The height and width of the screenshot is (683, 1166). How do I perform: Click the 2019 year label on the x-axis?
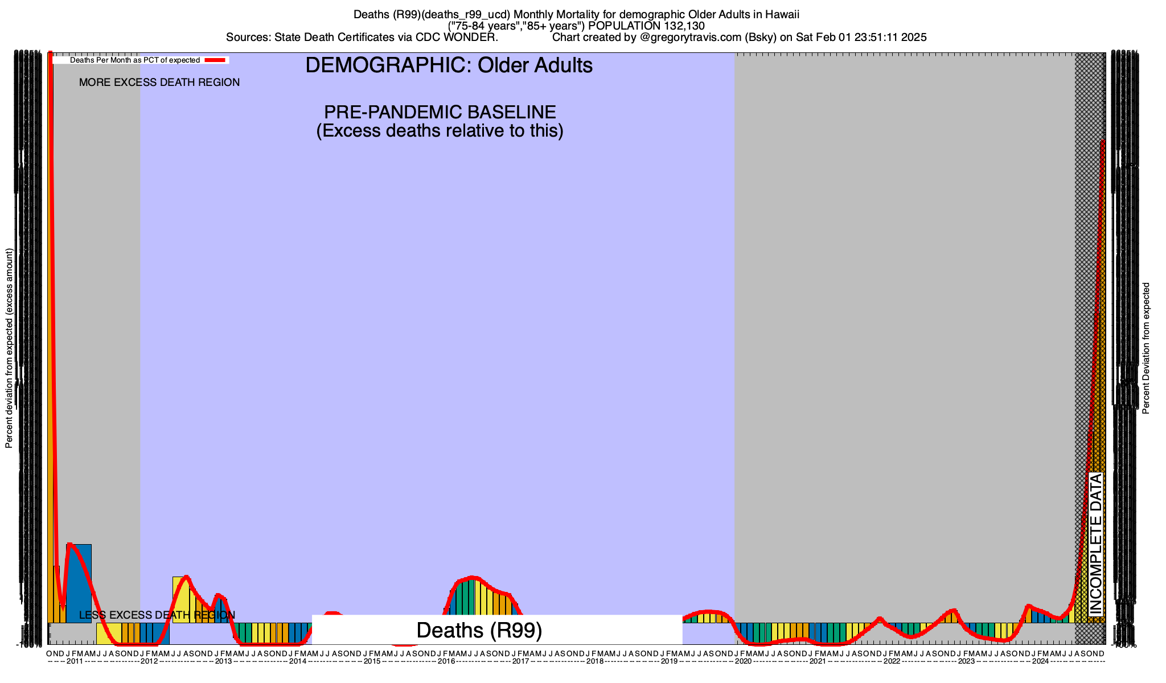point(669,662)
